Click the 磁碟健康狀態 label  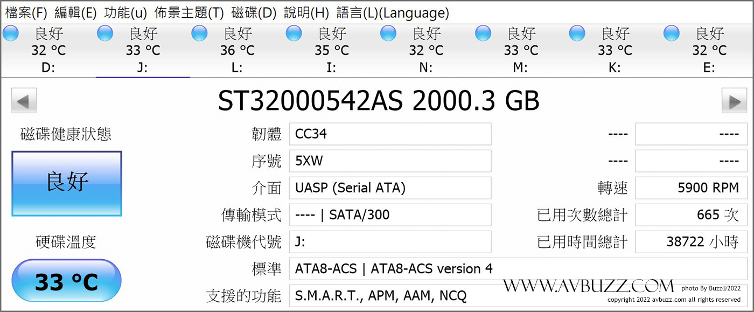click(x=66, y=134)
